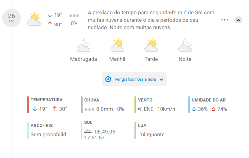Image resolution: width=249 pixels, height=158 pixels.
Task: Click the wind direction arrow for ENE
Action: coord(140,109)
